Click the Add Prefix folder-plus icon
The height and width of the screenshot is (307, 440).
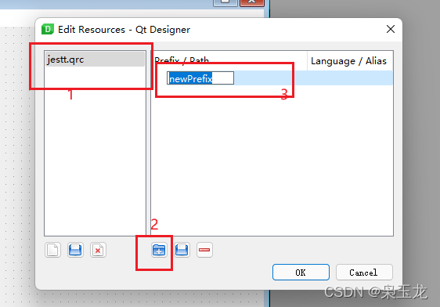(x=159, y=250)
